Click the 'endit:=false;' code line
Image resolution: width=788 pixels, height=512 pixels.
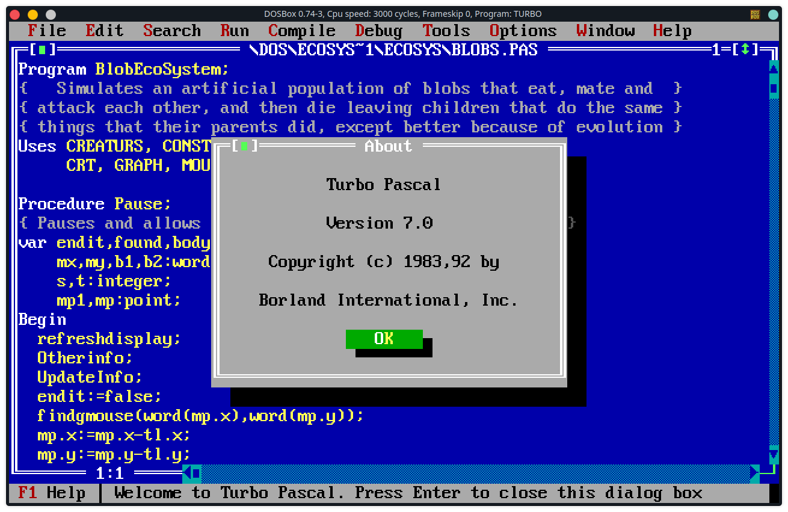[100, 396]
